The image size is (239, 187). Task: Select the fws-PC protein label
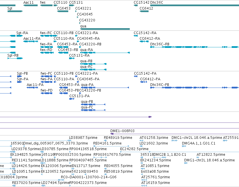[46, 74]
